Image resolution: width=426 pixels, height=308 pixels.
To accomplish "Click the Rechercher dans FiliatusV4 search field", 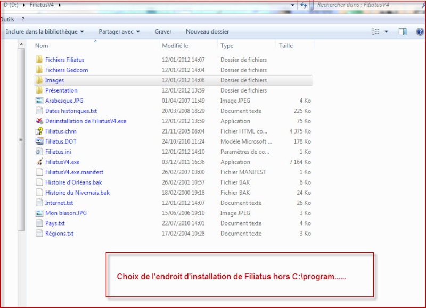I will point(369,5).
